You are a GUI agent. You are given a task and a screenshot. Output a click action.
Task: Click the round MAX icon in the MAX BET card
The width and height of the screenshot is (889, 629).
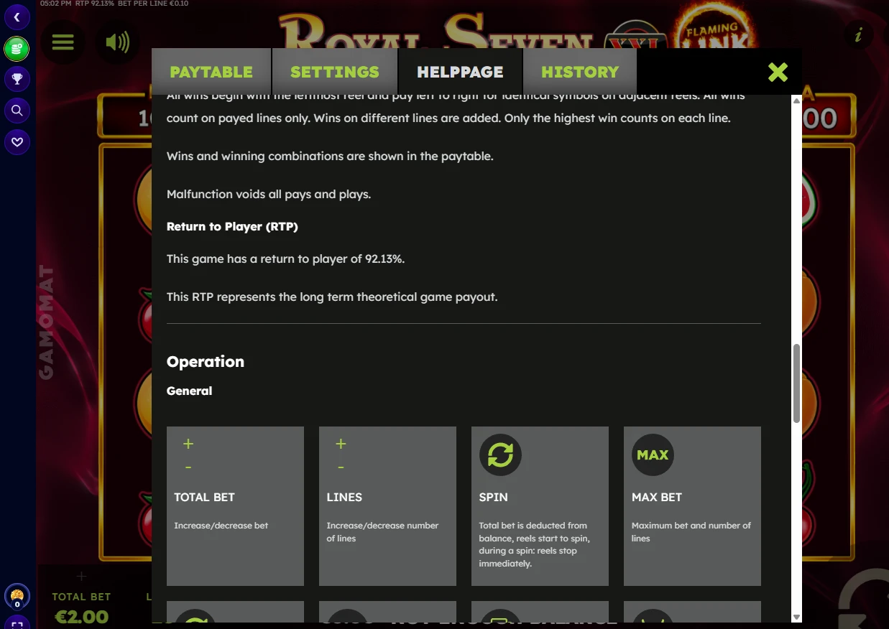[x=653, y=455]
